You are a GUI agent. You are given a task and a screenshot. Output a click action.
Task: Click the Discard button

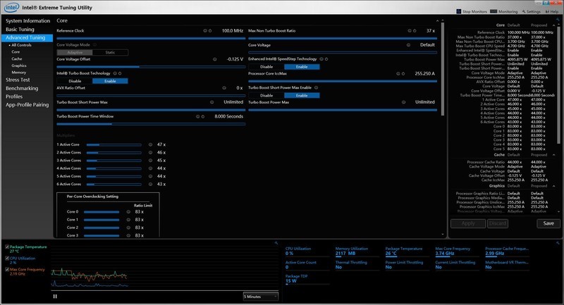point(498,223)
